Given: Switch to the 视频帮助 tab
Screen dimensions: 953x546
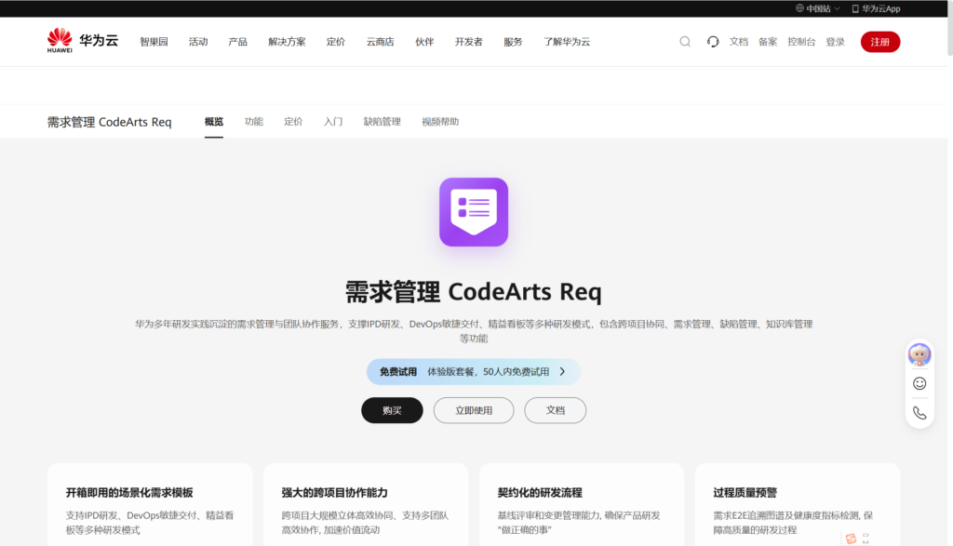Looking at the screenshot, I should tap(440, 122).
